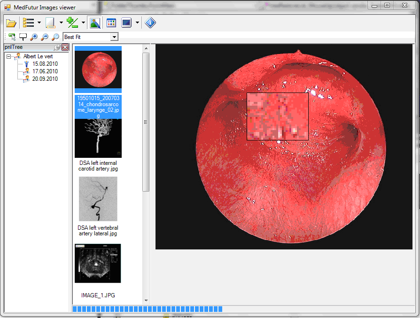The height and width of the screenshot is (318, 420).
Task: Open the Best Fit zoom combo box
Action: (91, 37)
